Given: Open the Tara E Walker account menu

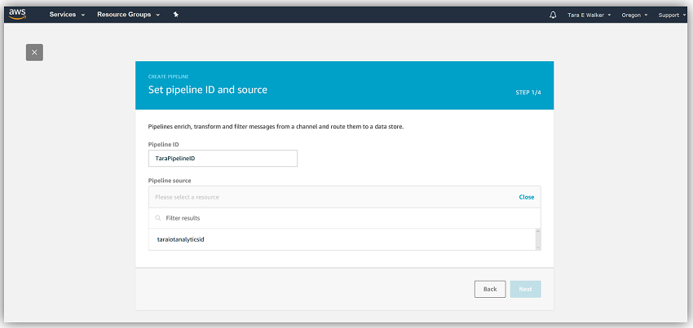Looking at the screenshot, I should (590, 15).
